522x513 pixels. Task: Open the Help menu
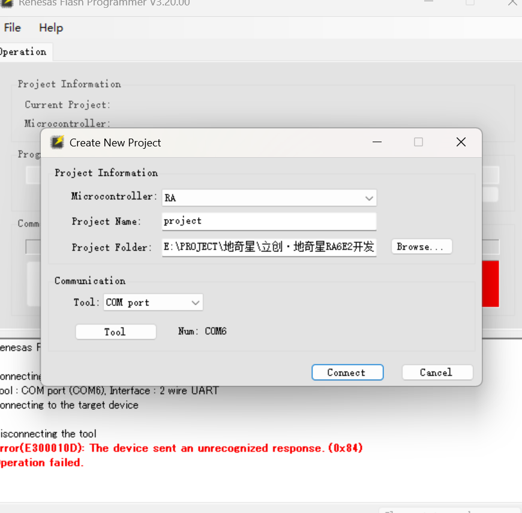point(51,28)
